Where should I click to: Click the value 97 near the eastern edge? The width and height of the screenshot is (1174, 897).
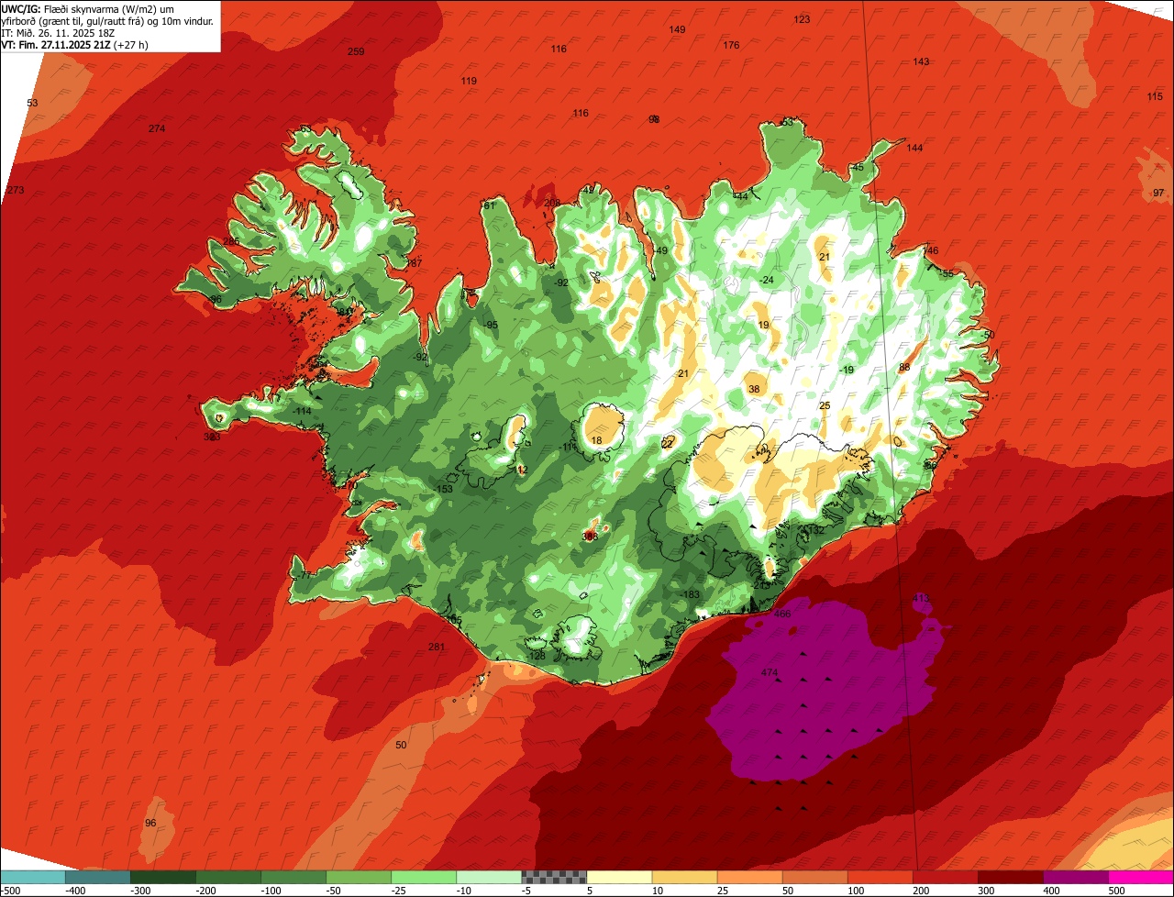coord(1158,193)
